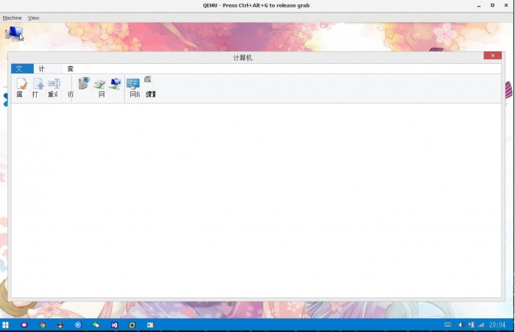Click the taskbar clock showing 20:04
This screenshot has height=332, width=515.
[x=497, y=325]
